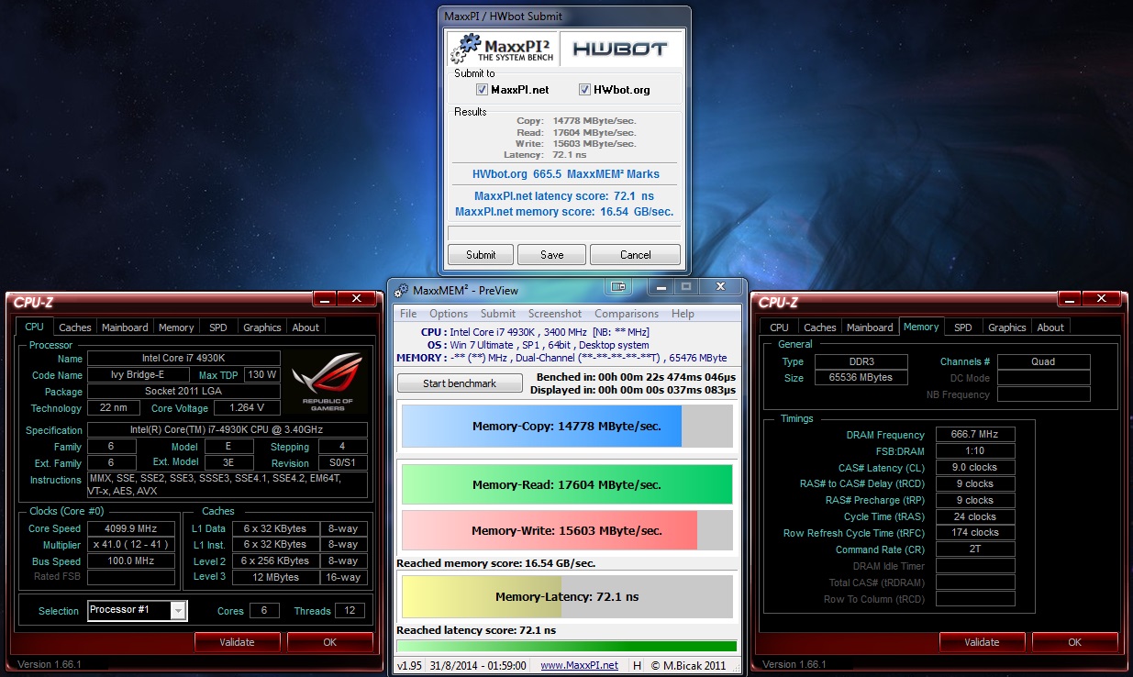The height and width of the screenshot is (677, 1133).
Task: Click Validate in the left CPU-Z window
Action: pos(237,642)
